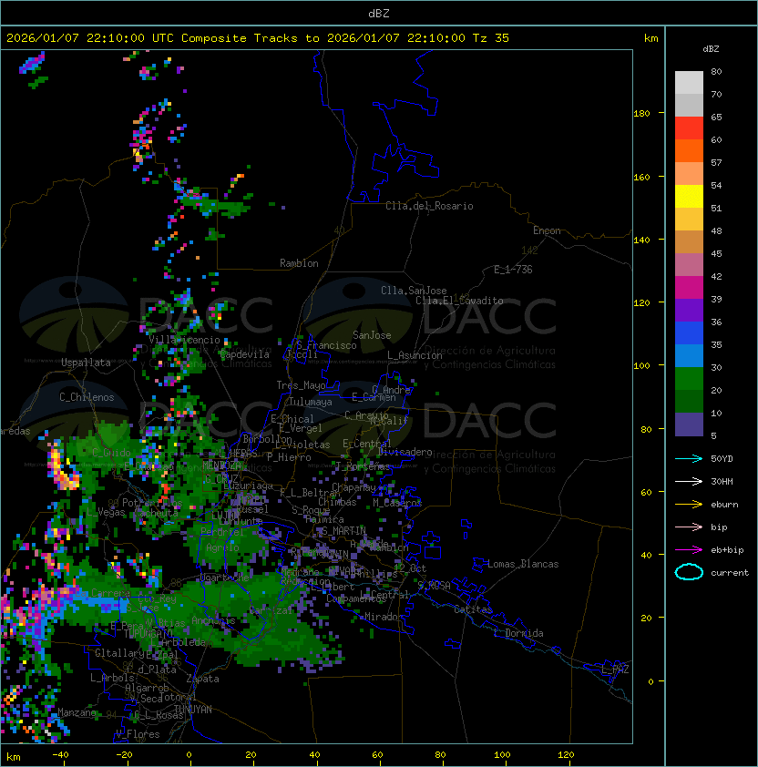This screenshot has width=758, height=767.
Task: Pick the yellow 51-54 dBZ color swatch
Action: pos(689,197)
